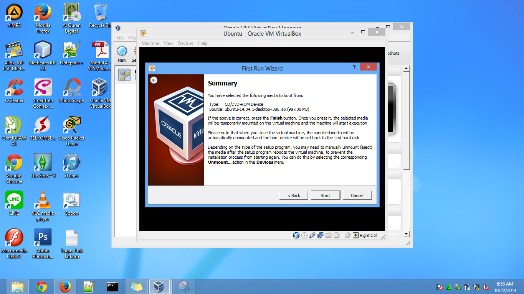Open Machine menu in Ubuntu VM window

150,43
